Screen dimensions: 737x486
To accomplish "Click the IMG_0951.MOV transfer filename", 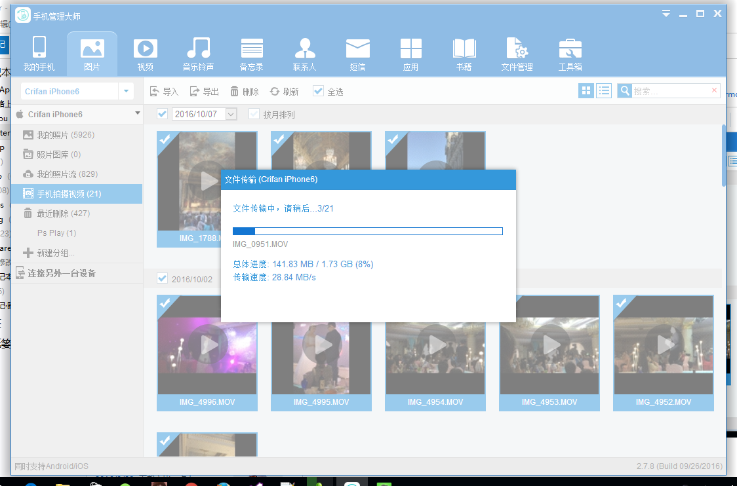I will coord(260,244).
